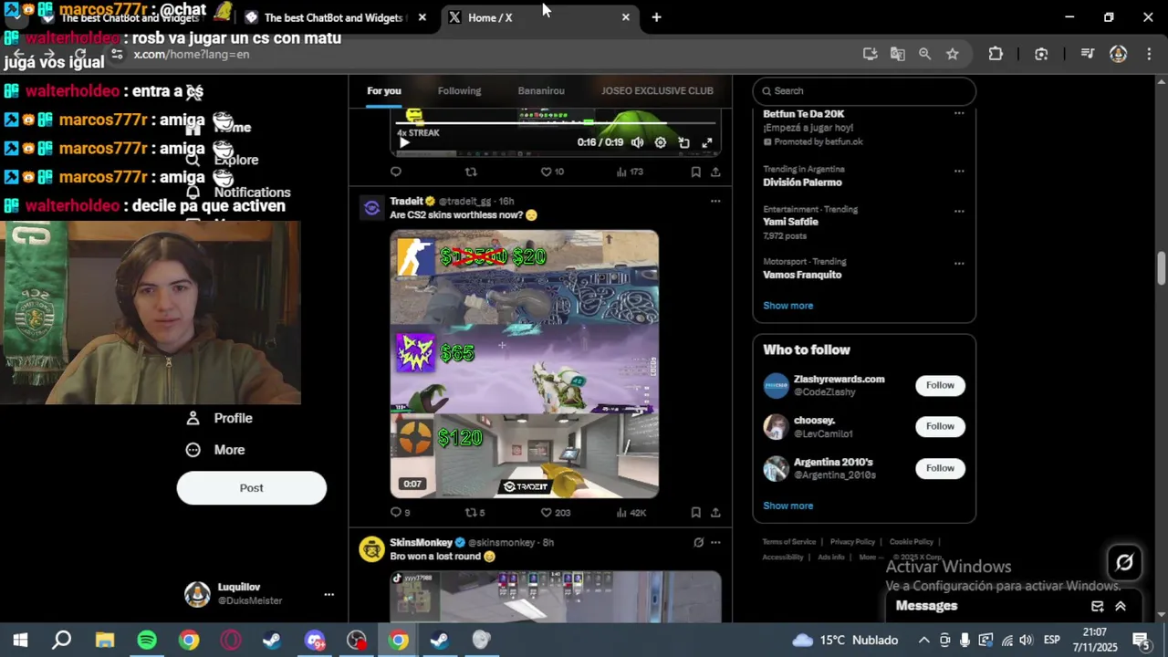Bookmark the Tradeit post
Viewport: 1168px width, 657px height.
coord(695,513)
